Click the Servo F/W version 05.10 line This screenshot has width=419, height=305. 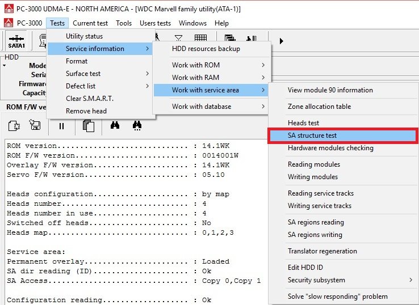point(116,175)
